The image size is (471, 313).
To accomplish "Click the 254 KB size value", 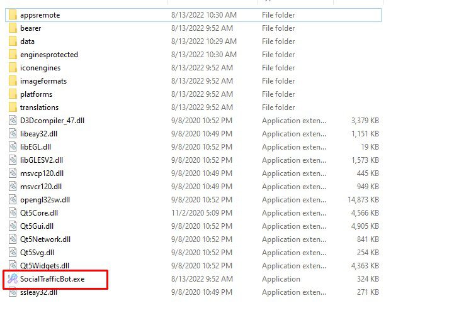I will point(368,253).
